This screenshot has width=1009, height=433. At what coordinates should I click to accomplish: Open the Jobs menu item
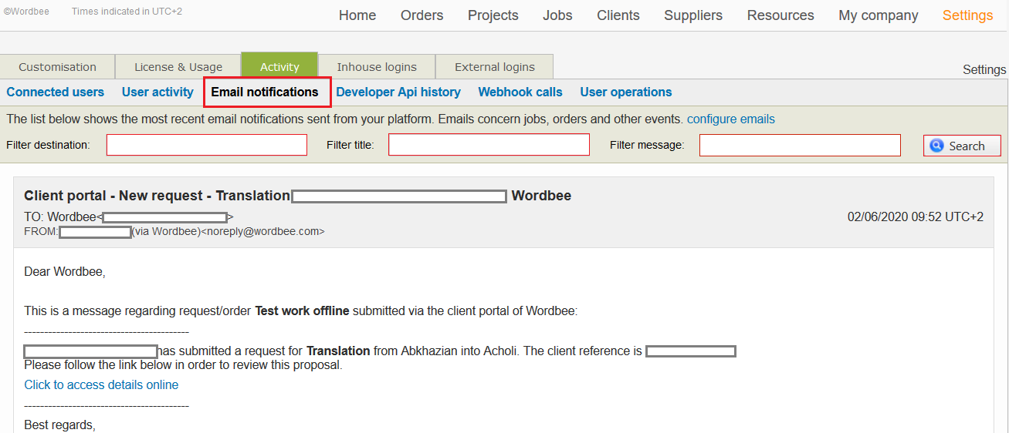click(x=557, y=15)
